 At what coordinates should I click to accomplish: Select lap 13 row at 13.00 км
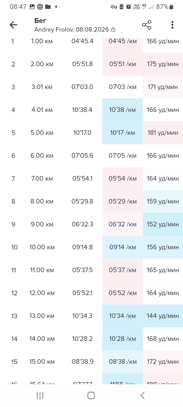(91, 316)
